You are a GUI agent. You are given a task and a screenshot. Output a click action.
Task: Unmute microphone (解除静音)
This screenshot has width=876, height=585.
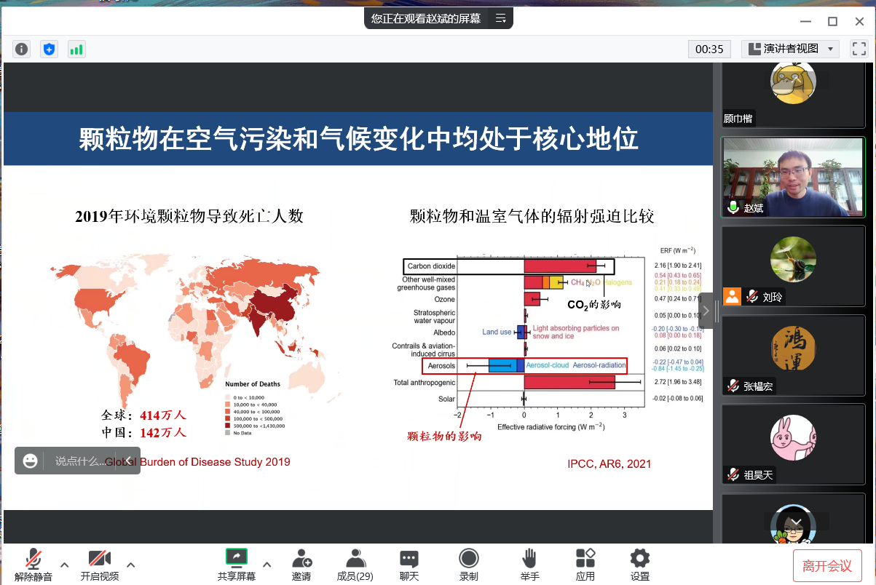point(33,565)
